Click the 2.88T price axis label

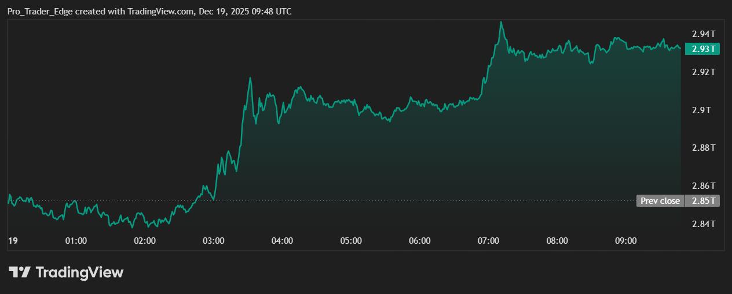click(704, 148)
